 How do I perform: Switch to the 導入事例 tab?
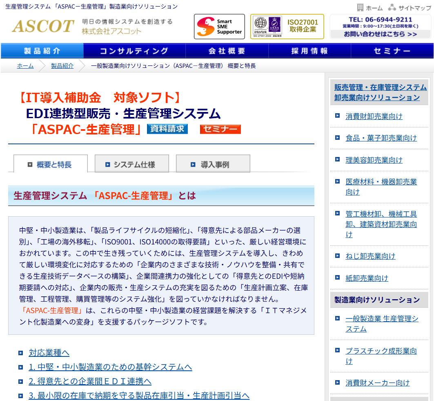coord(213,164)
